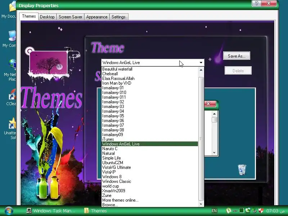
Task: Click the tree wallpaper thumbnail image
Action: [48, 63]
